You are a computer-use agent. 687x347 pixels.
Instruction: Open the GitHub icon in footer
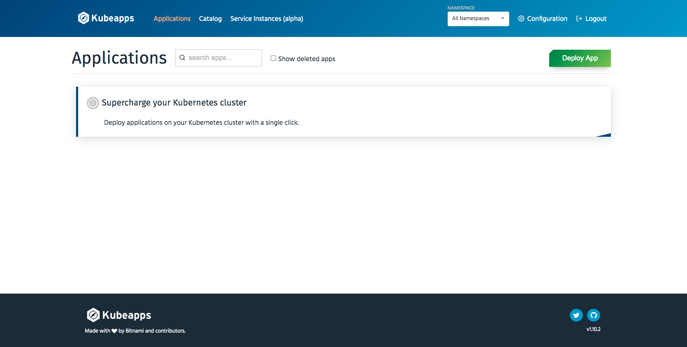coord(594,315)
